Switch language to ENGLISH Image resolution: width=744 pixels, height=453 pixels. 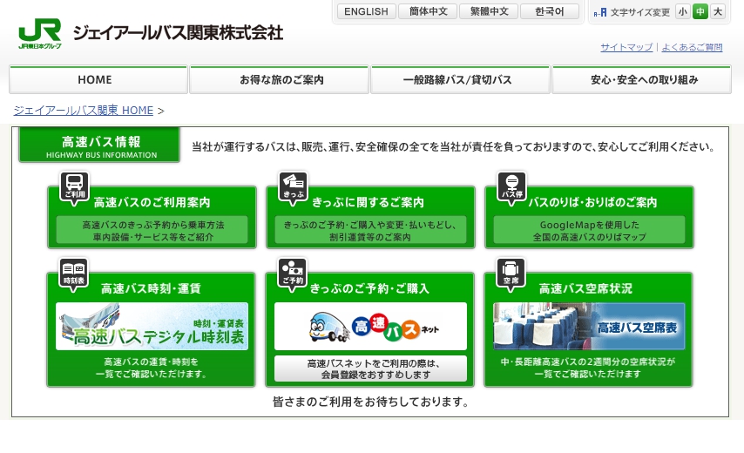(x=366, y=11)
